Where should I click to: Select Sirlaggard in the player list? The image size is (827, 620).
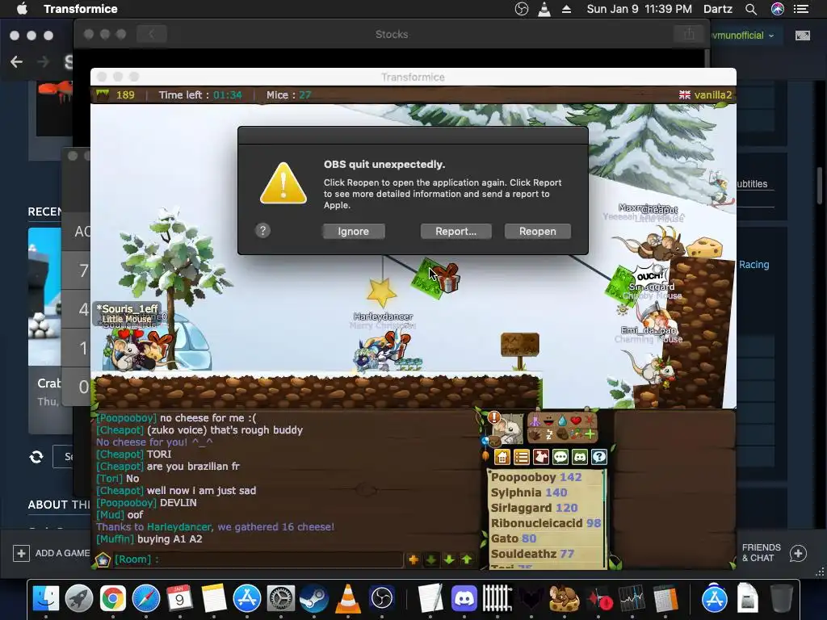[535, 508]
